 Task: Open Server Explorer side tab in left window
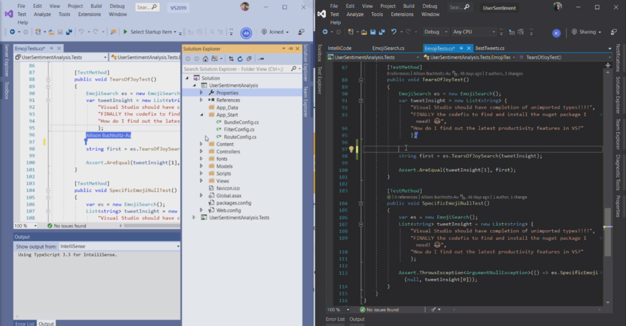6,61
